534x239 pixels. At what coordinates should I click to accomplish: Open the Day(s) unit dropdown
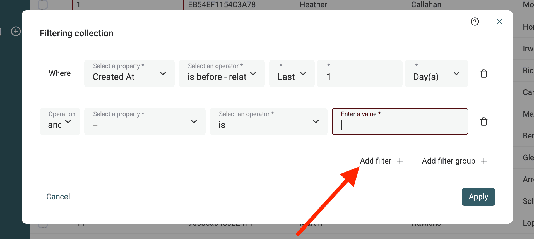(x=436, y=73)
